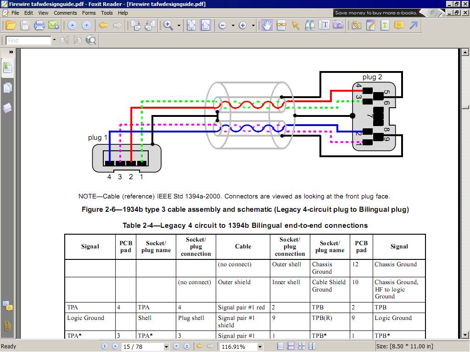Click the Zoom Out minus icon
Viewport: 470px width, 352px height.
(223, 26)
